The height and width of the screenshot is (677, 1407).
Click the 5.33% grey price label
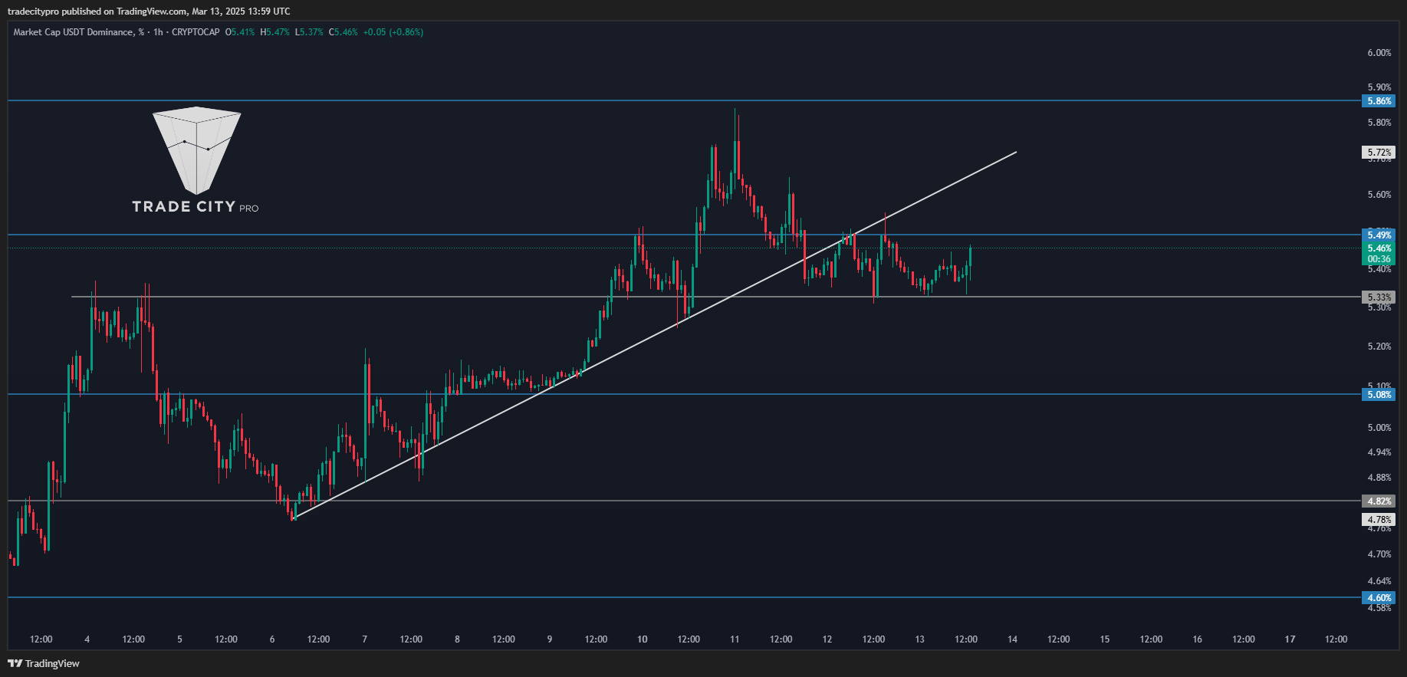pyautogui.click(x=1379, y=297)
